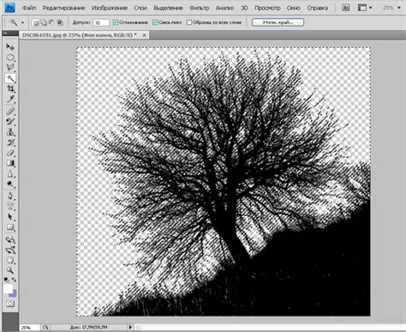406x332 pixels.
Task: Select the Eraser tool
Action: tap(10, 153)
